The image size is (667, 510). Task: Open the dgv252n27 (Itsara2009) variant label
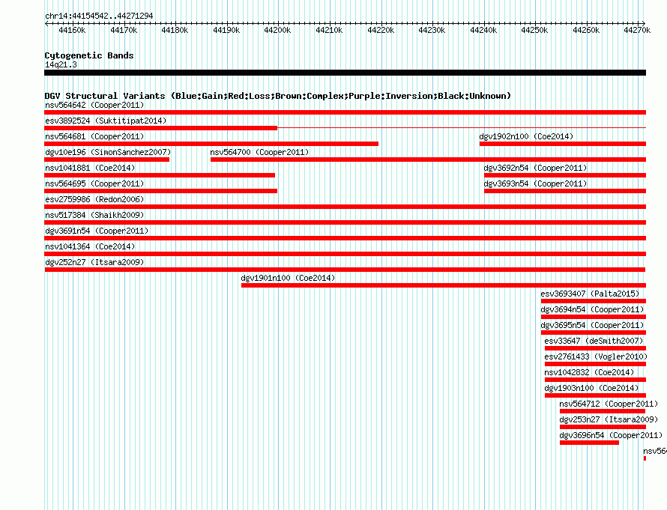[x=94, y=262]
